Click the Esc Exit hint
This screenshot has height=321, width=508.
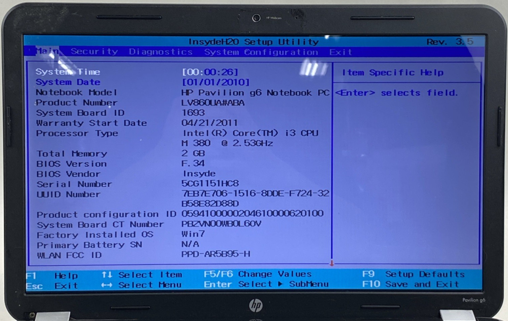52,286
